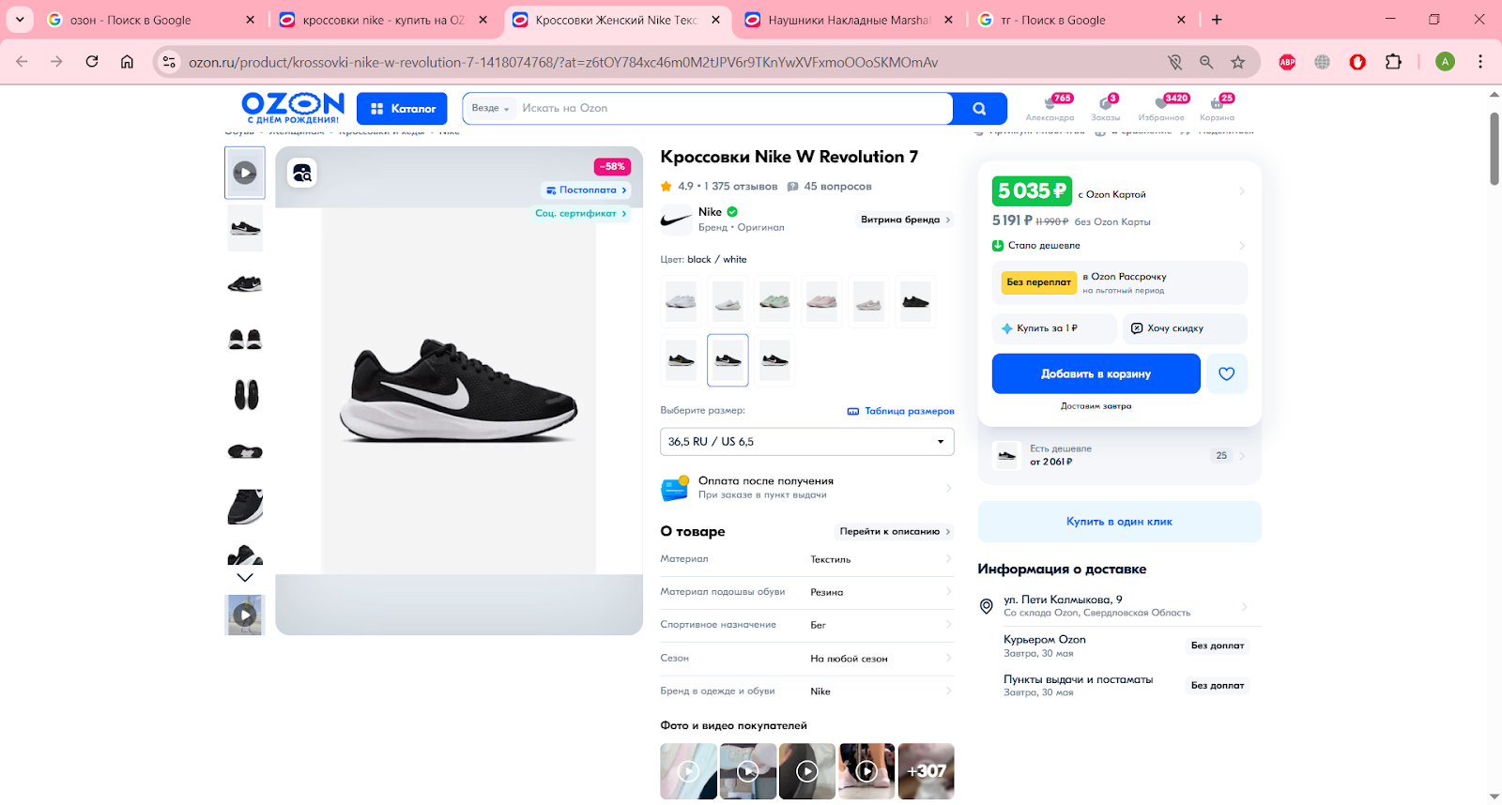Go to browser home page

(127, 62)
